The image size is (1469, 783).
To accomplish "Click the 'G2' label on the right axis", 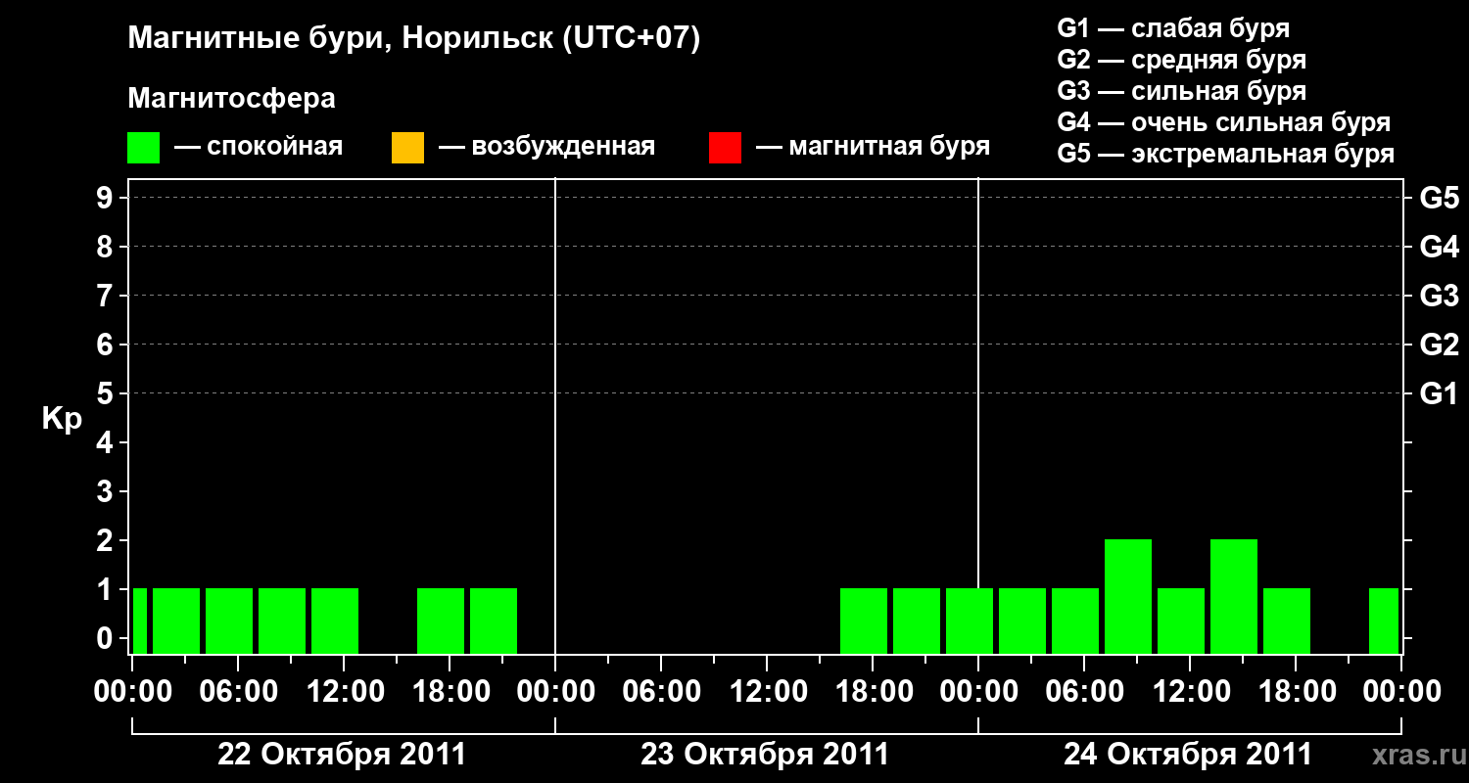I will (1439, 345).
